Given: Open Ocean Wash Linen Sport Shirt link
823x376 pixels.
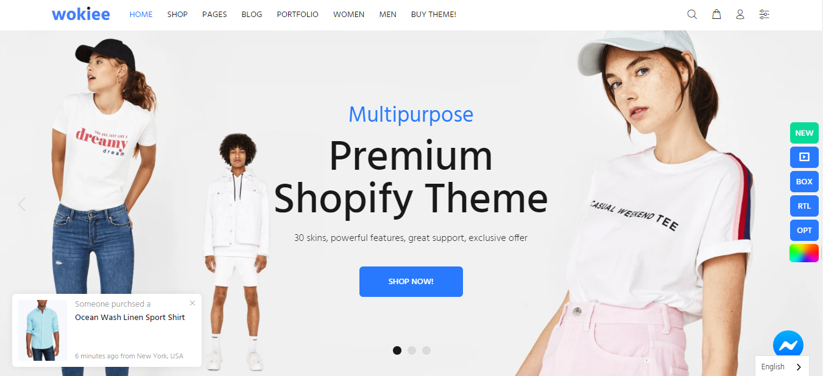Looking at the screenshot, I should (x=130, y=317).
